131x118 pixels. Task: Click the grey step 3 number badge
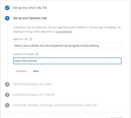[7, 84]
